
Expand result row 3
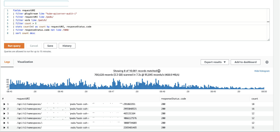[4, 114]
